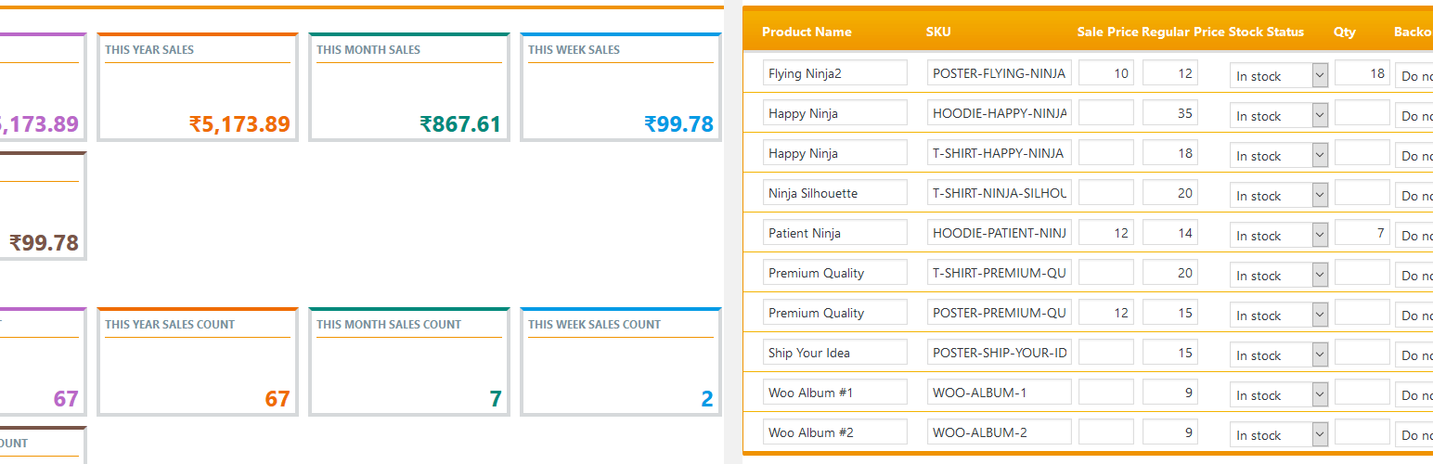Open stock status dropdown for Woo Album #2
The image size is (1433, 464).
(x=1279, y=434)
